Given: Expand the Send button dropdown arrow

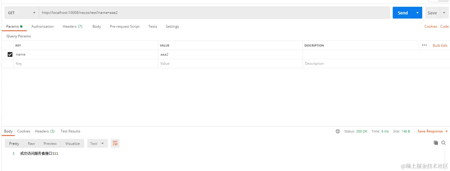Looking at the screenshot, I should coord(417,13).
